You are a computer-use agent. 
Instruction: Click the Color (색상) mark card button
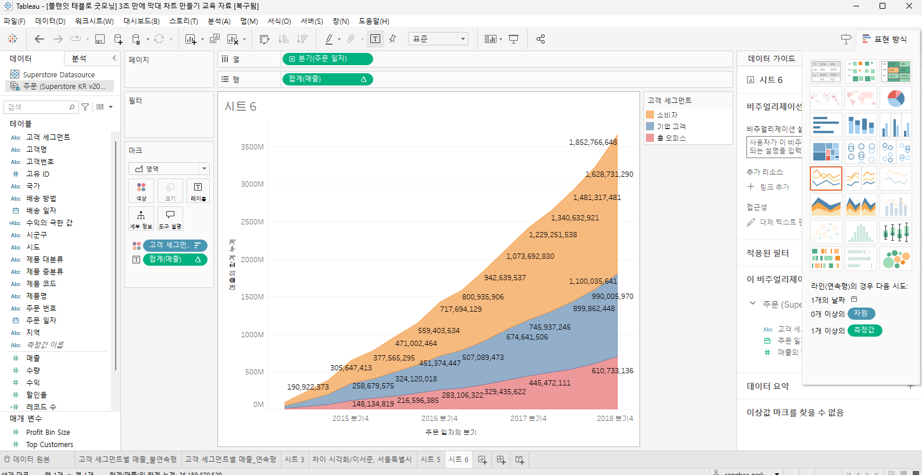point(141,191)
